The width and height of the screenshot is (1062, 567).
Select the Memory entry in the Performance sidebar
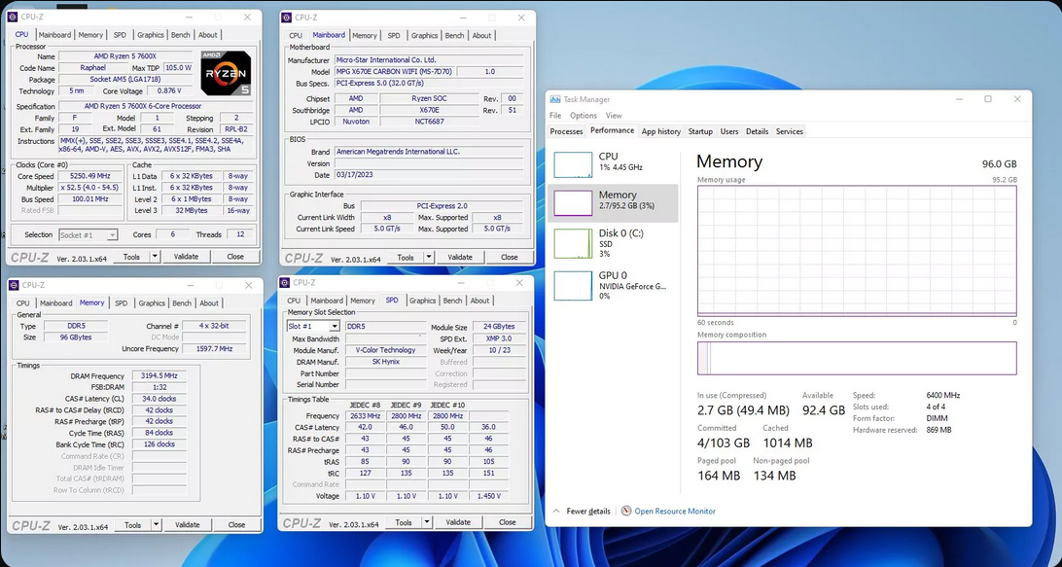pyautogui.click(x=613, y=203)
